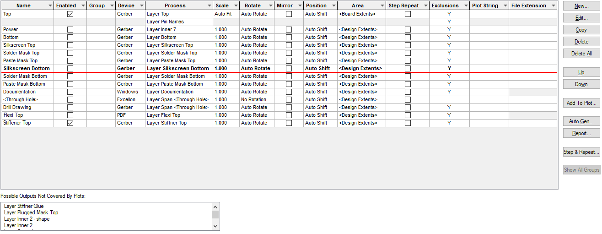Toggle Mirror for the Bottom plot
This screenshot has height=234, width=602.
coord(289,38)
